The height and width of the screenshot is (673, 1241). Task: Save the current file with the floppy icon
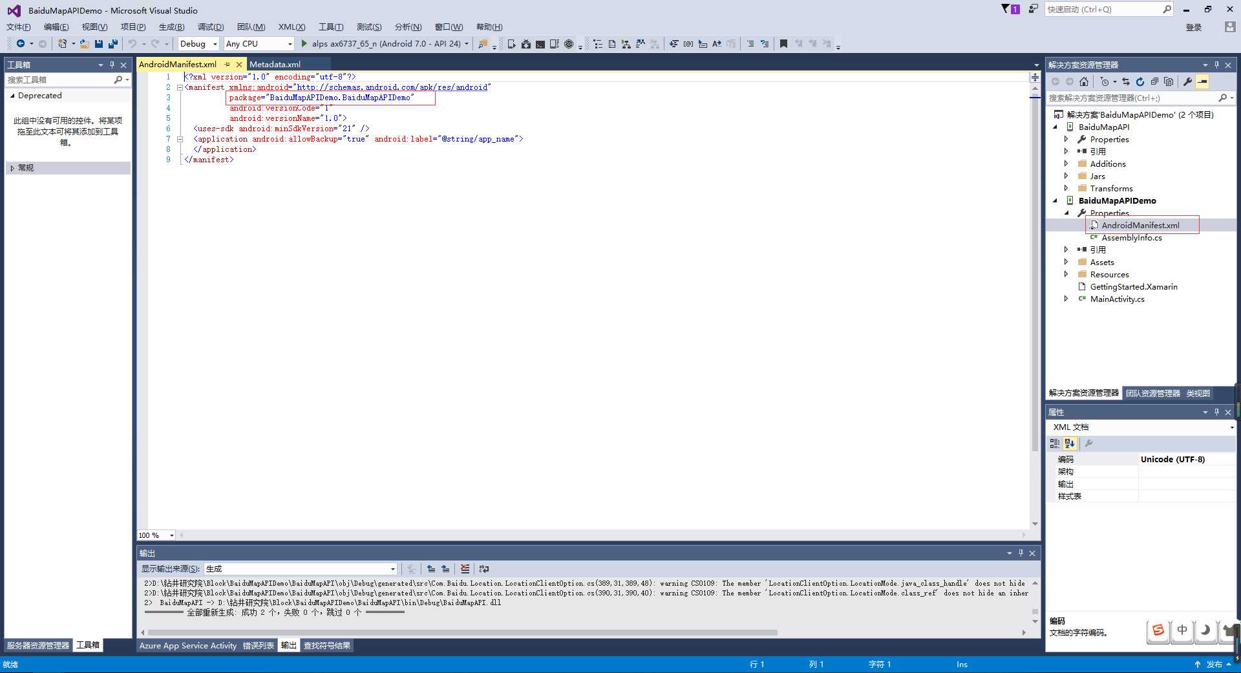tap(99, 43)
